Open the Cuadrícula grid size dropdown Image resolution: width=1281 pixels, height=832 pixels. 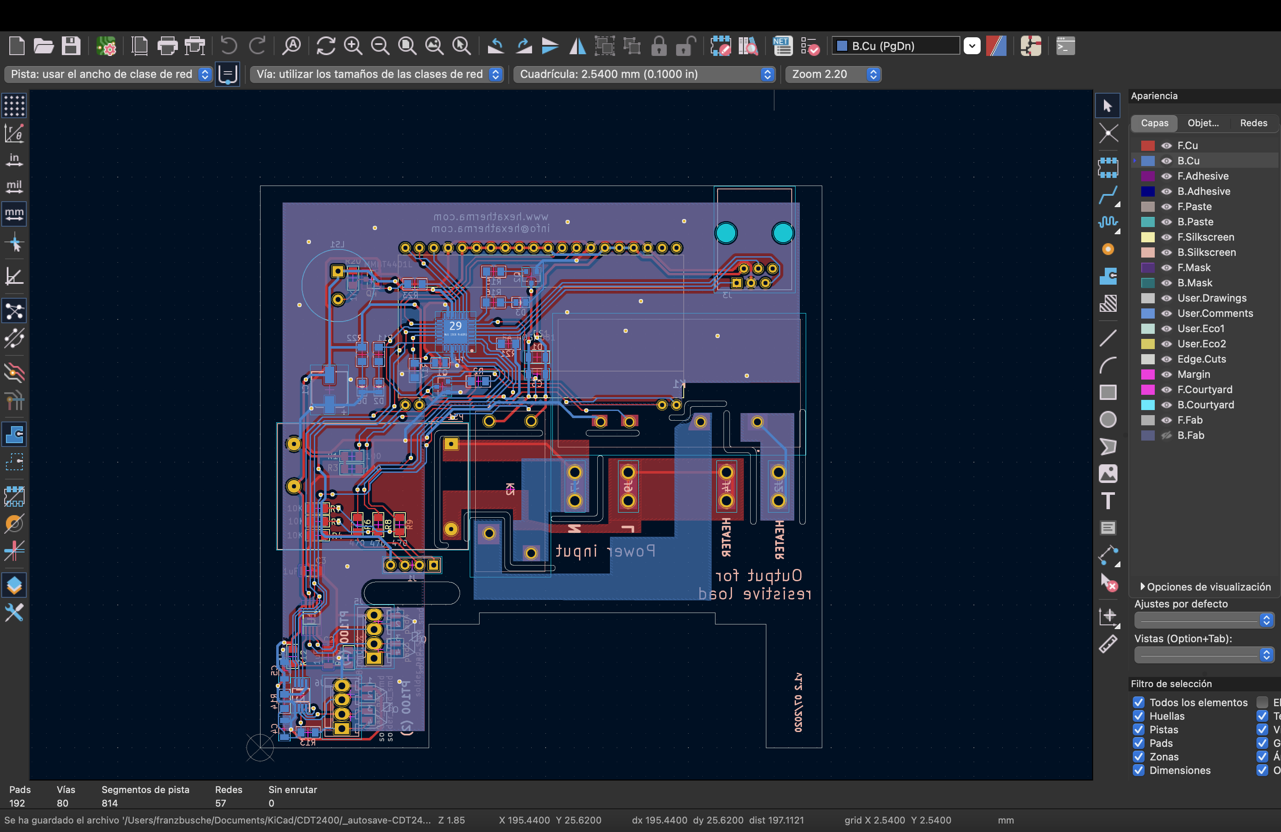pyautogui.click(x=768, y=74)
